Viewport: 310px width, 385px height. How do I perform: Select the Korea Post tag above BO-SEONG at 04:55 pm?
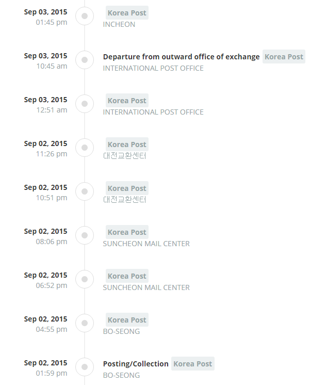point(127,319)
